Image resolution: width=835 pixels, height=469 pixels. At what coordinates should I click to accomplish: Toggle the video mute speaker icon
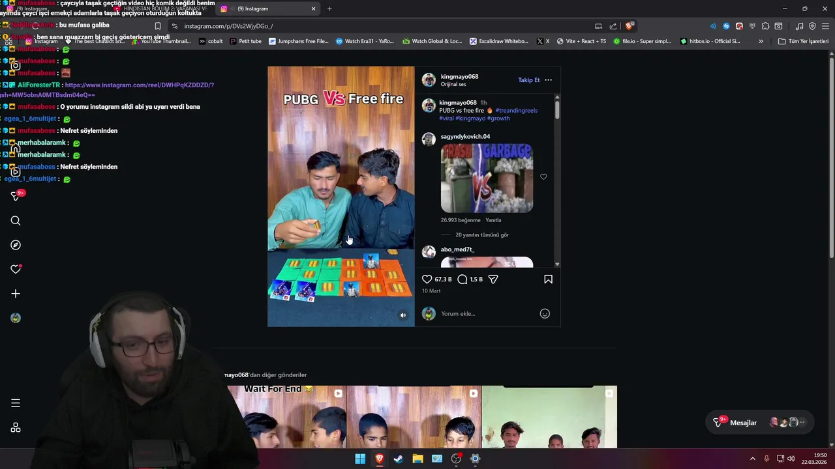(402, 315)
